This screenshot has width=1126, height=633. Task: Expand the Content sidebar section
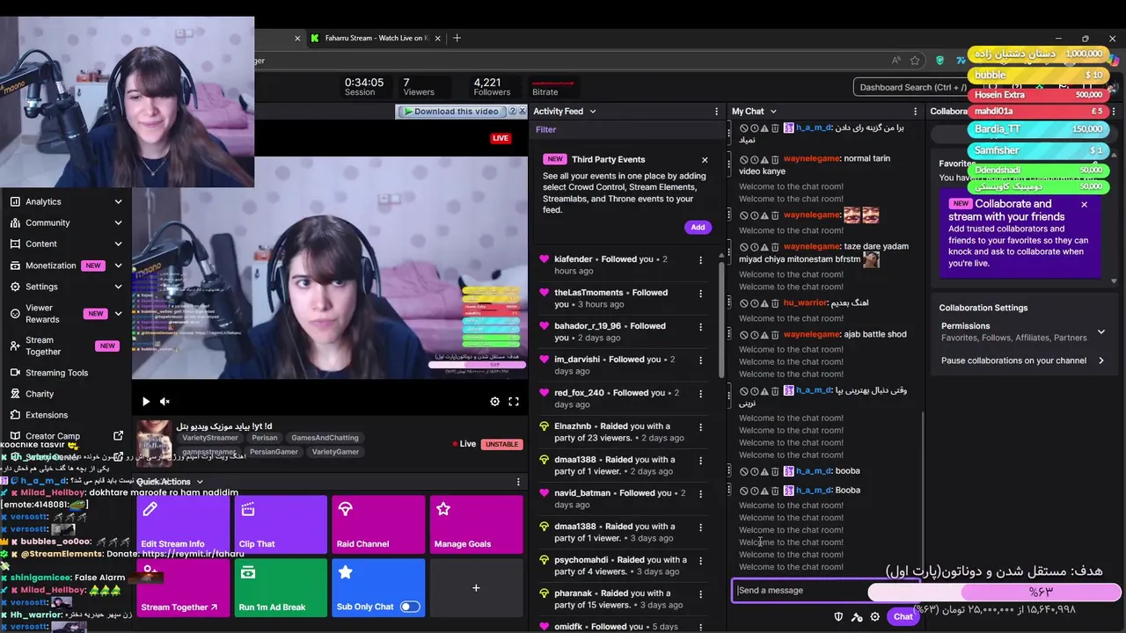click(118, 244)
